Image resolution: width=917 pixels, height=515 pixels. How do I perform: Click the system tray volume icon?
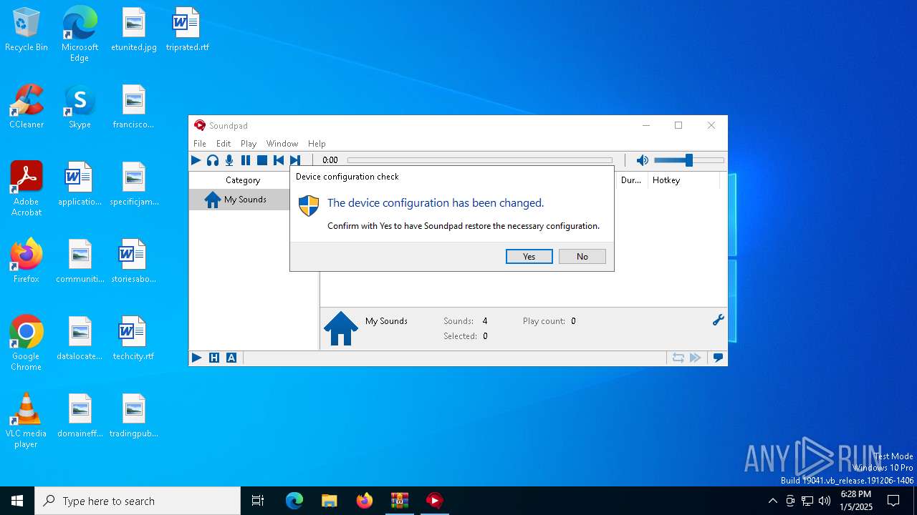click(825, 501)
